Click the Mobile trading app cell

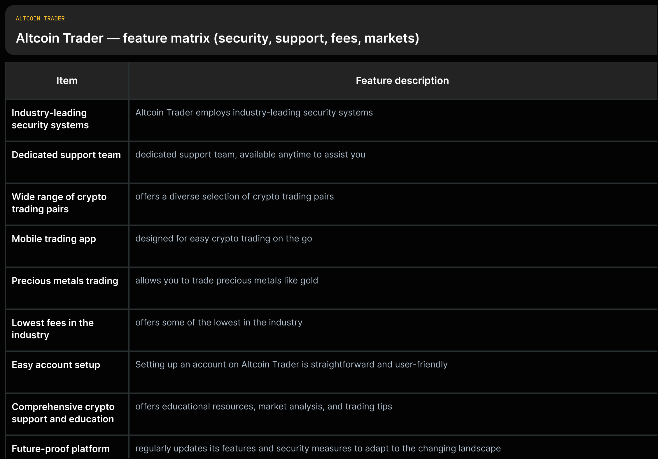pos(67,246)
